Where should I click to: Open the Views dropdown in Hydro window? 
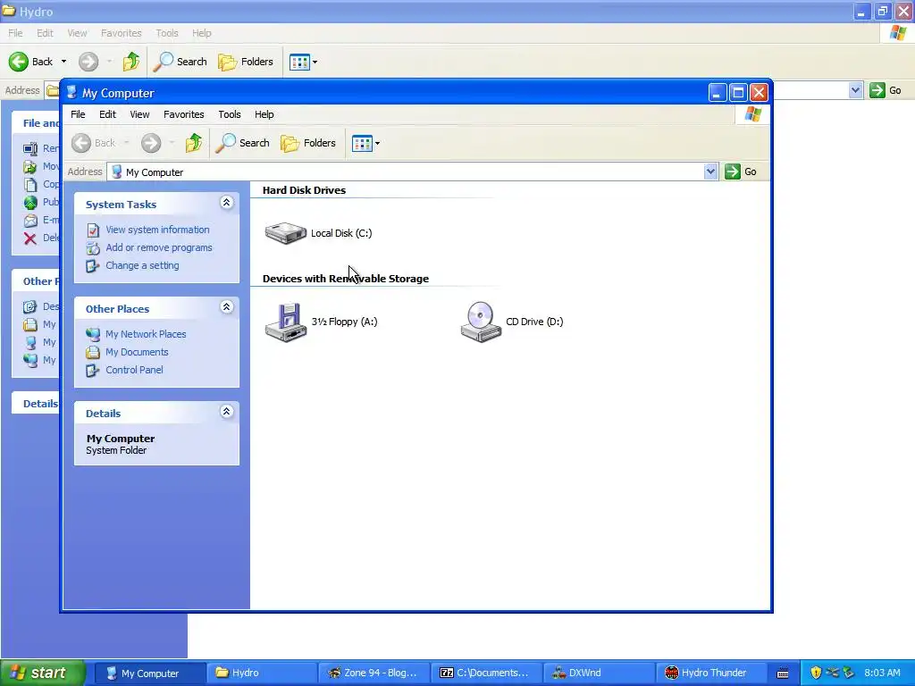(x=315, y=62)
